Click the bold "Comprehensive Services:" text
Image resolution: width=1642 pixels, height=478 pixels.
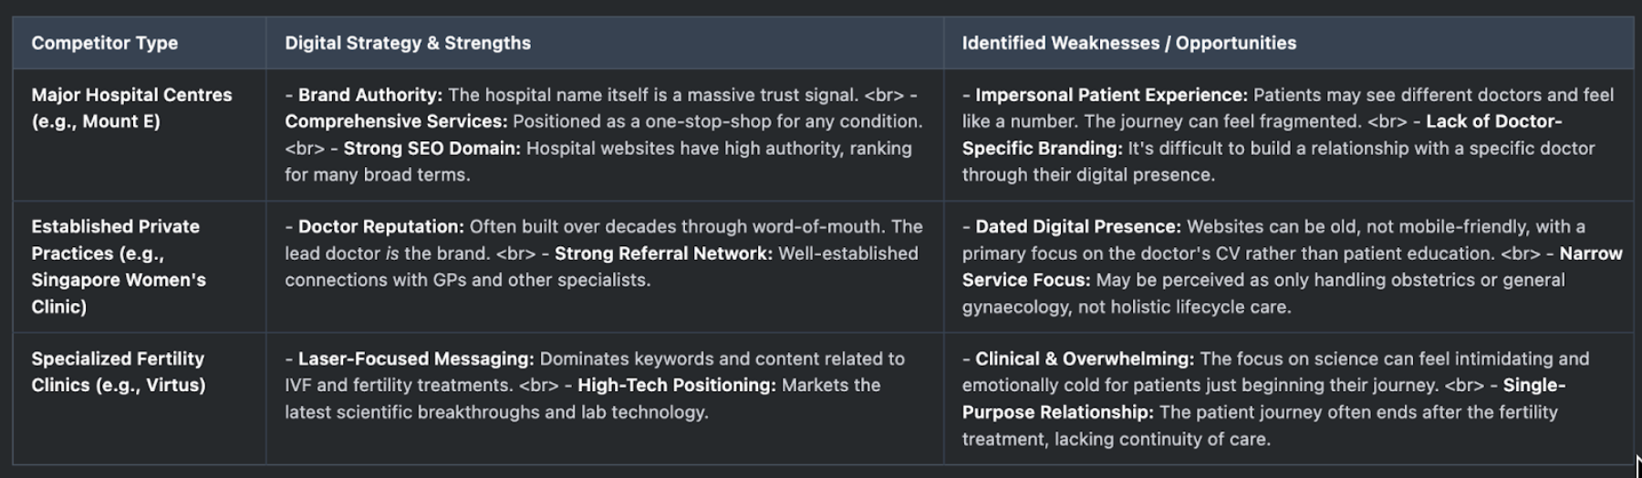coord(395,121)
